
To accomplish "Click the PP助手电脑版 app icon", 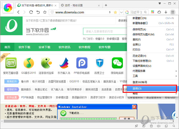I will click(x=82, y=63).
